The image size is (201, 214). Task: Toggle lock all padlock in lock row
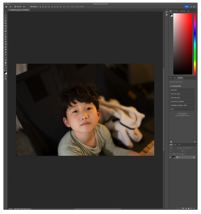point(183,154)
